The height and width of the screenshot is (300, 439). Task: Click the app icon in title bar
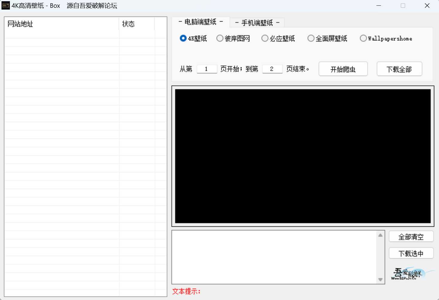tap(6, 6)
